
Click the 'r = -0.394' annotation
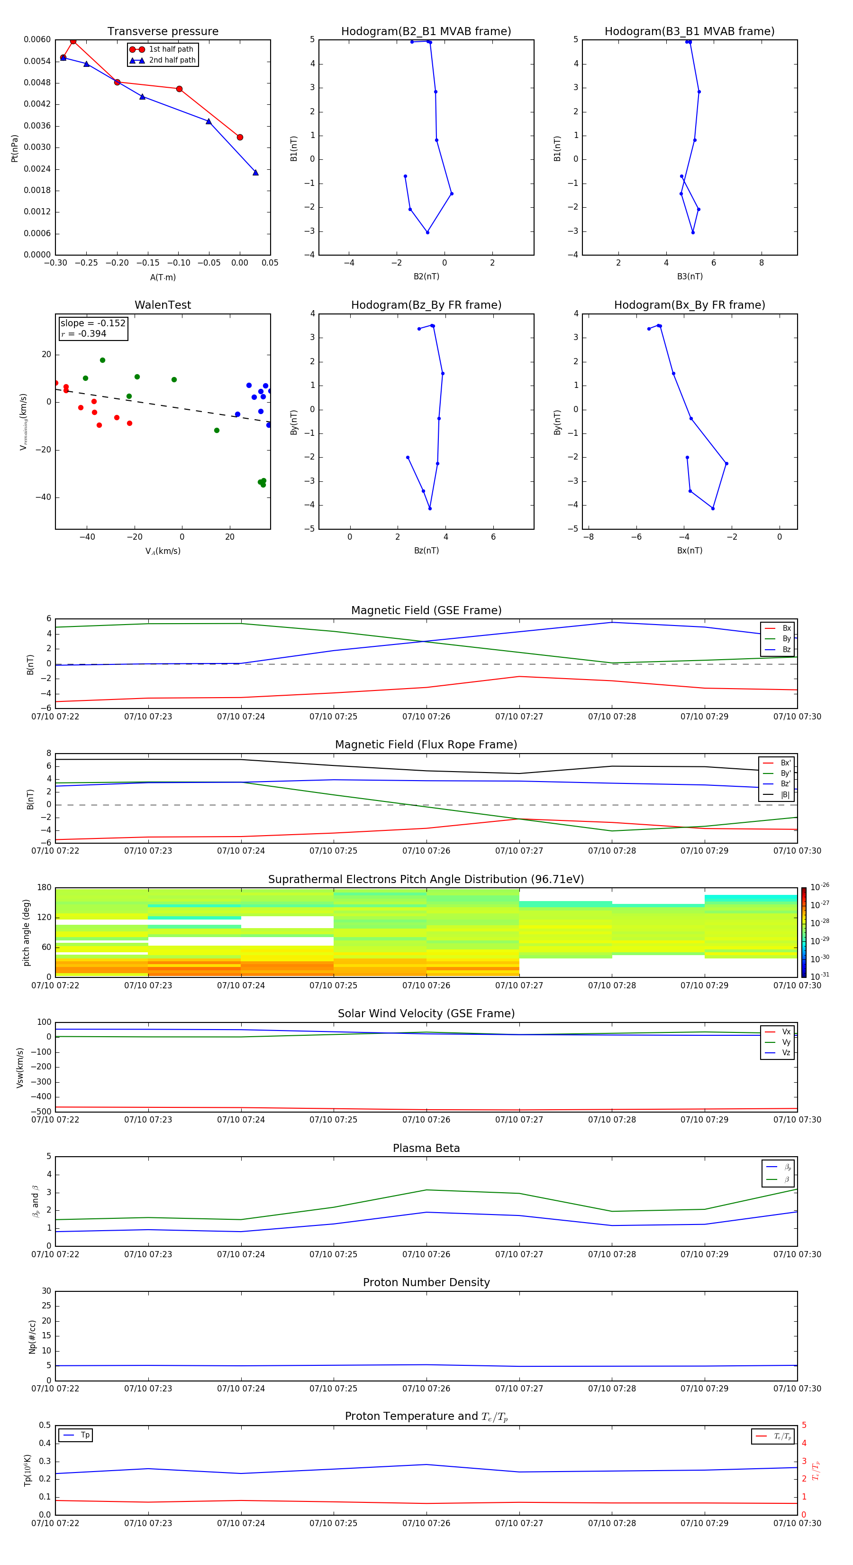pos(84,333)
